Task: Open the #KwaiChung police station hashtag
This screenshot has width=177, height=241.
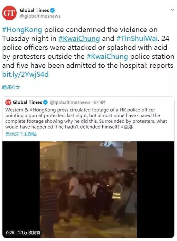Action: [x=107, y=56]
